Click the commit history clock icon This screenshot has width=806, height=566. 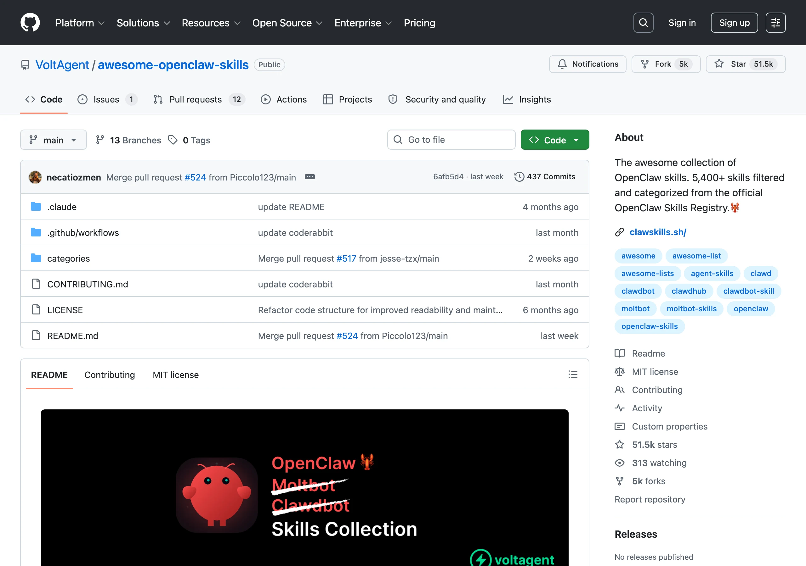click(519, 177)
